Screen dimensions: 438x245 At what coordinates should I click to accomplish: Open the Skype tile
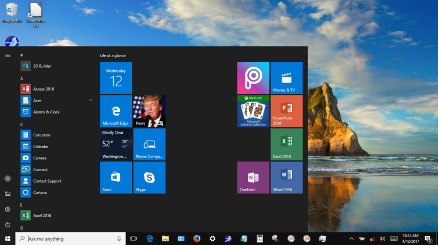click(x=150, y=178)
